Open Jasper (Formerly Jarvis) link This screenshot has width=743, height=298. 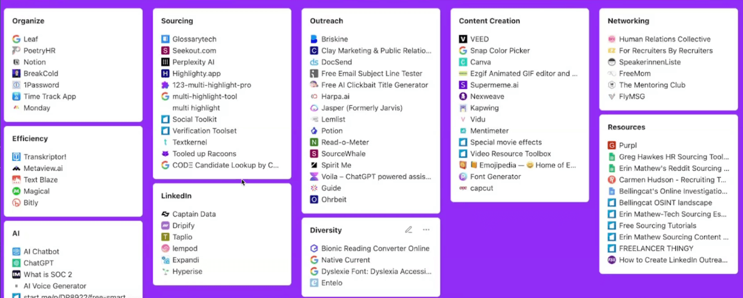[362, 108]
